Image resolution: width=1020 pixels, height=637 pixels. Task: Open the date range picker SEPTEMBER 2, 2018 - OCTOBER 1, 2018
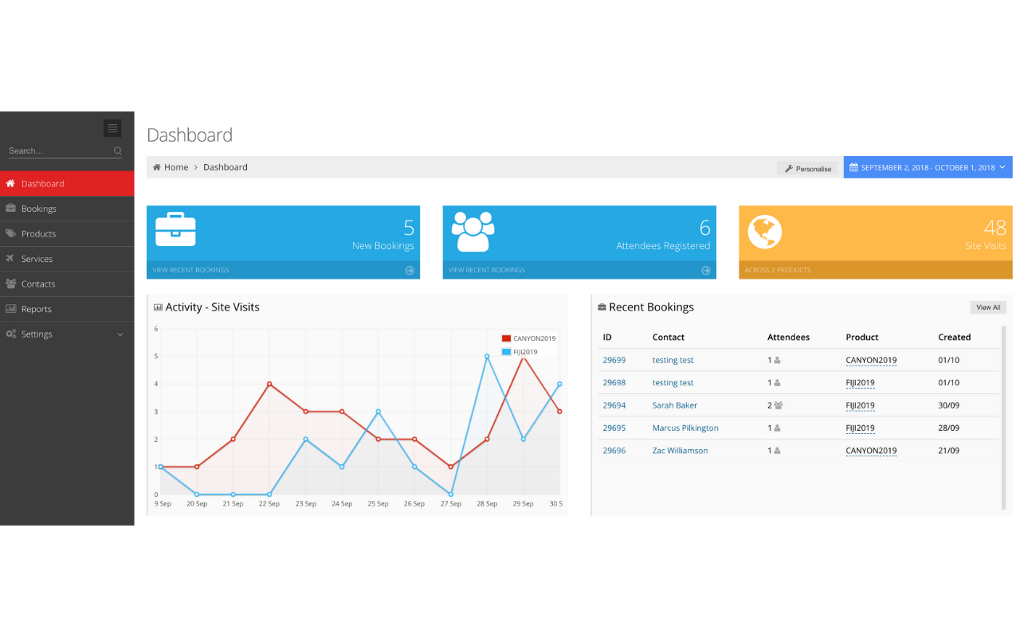point(927,167)
